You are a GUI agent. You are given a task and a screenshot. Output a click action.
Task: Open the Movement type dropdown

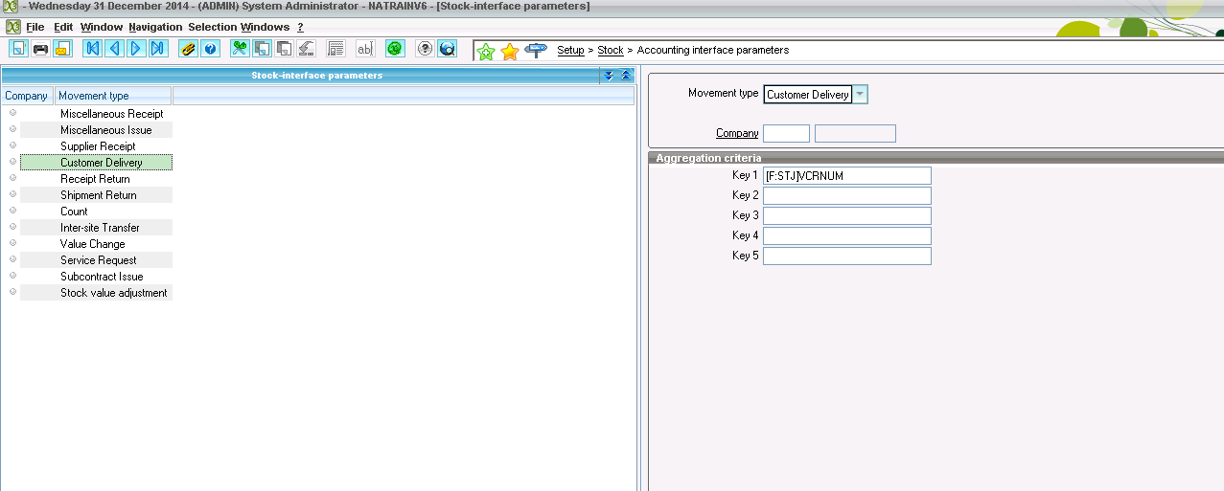[x=860, y=94]
